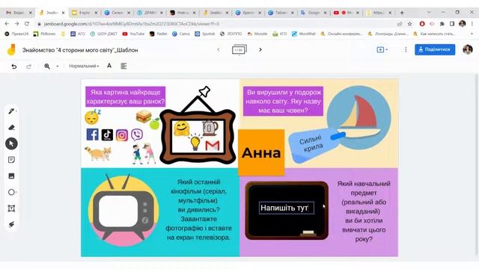Open the Padlet bookmark
This screenshot has height=269, width=479.
158,34
